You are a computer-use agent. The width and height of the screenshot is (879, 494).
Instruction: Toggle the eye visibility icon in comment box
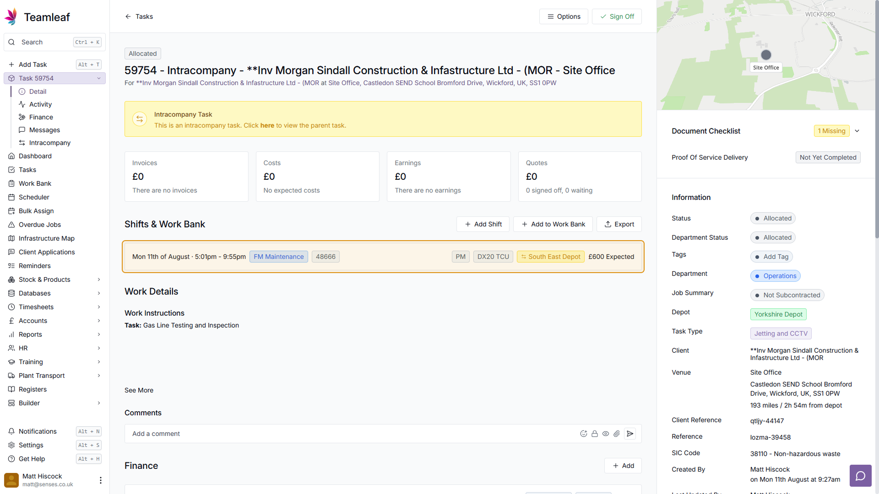click(606, 434)
